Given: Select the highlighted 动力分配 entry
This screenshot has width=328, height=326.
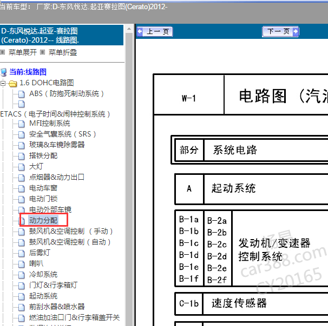Looking at the screenshot, I should 43,220.
